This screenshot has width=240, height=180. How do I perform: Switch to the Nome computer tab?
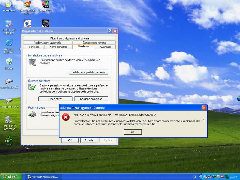(x=58, y=47)
